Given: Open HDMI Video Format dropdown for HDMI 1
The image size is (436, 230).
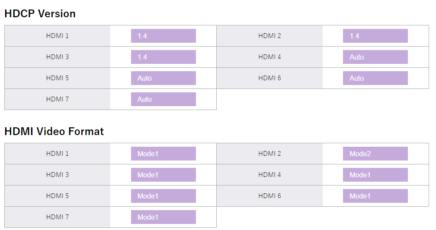Looking at the screenshot, I should [x=163, y=154].
